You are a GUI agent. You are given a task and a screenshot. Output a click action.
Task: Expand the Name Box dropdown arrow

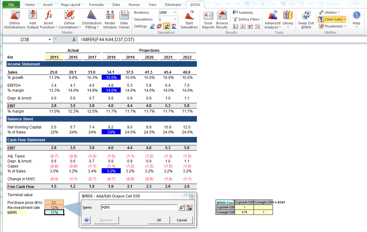pos(50,40)
